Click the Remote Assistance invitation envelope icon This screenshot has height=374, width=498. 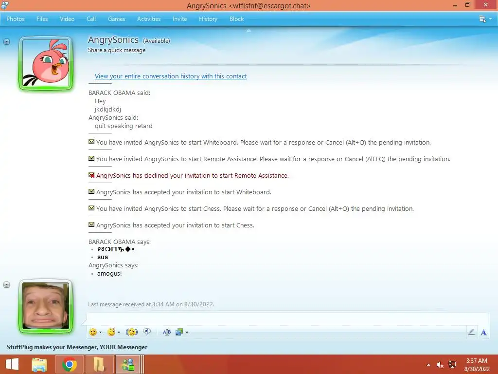[91, 158]
